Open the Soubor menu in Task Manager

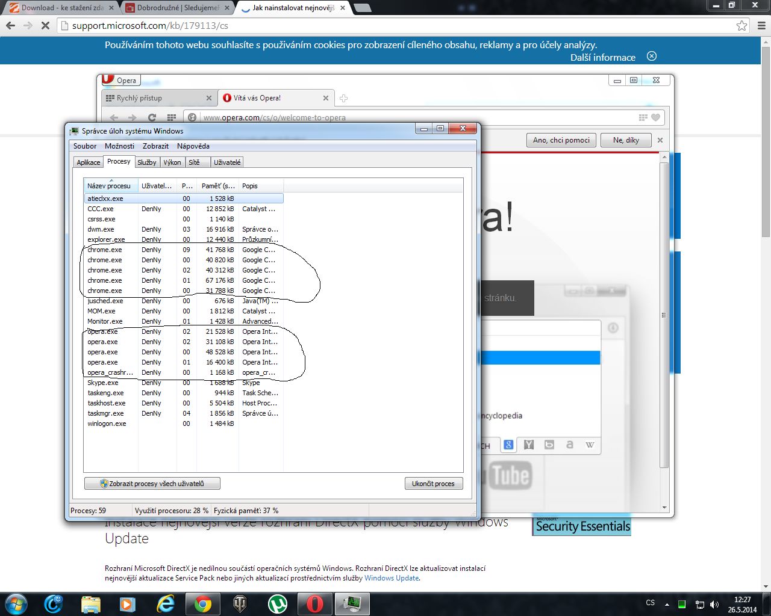85,146
